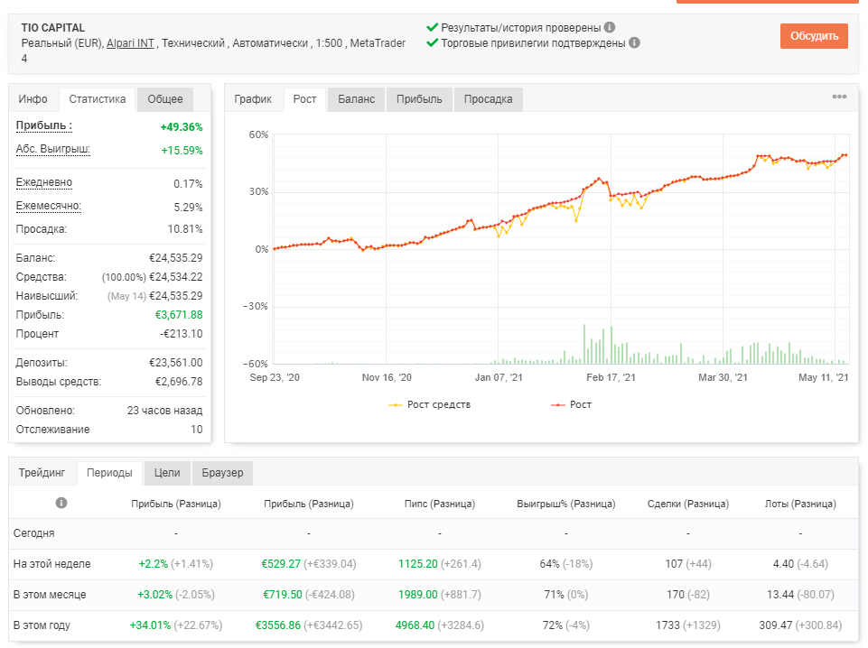Click the 1733 yearly trades cell
Image resolution: width=868 pixels, height=648 pixels.
667,625
